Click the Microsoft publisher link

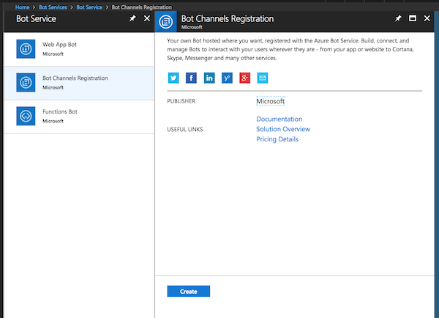(x=270, y=101)
